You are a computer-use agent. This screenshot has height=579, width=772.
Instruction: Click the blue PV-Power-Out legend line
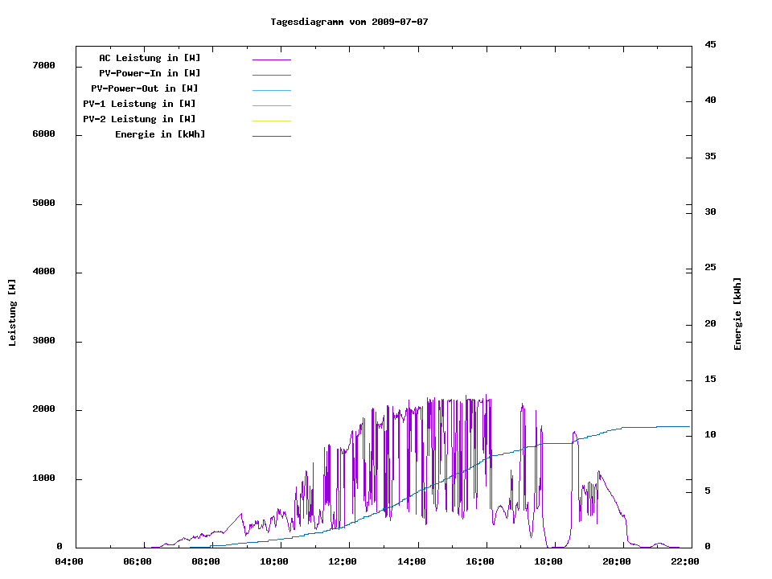click(271, 90)
